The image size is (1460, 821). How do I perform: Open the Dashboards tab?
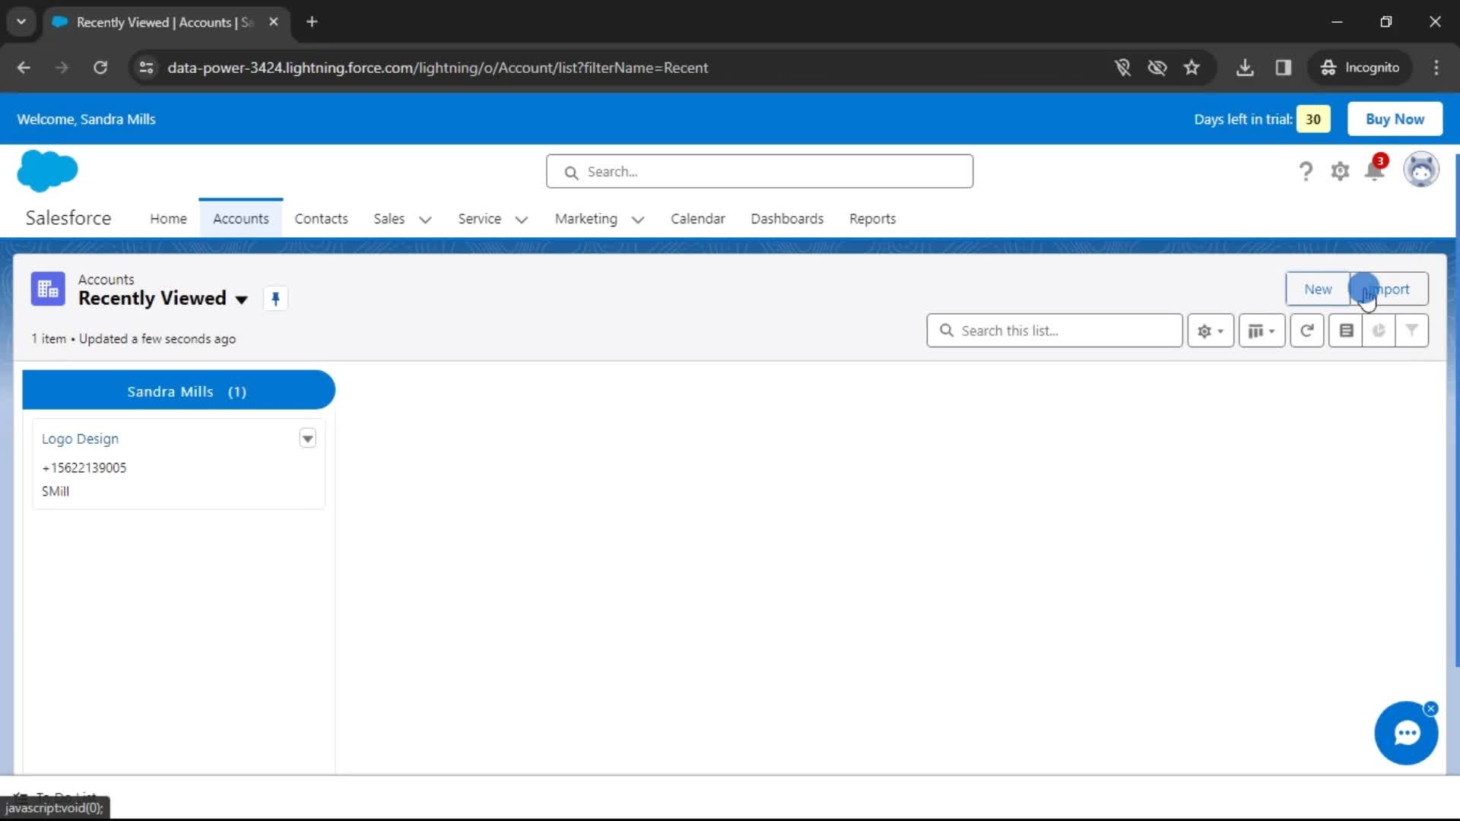[786, 219]
